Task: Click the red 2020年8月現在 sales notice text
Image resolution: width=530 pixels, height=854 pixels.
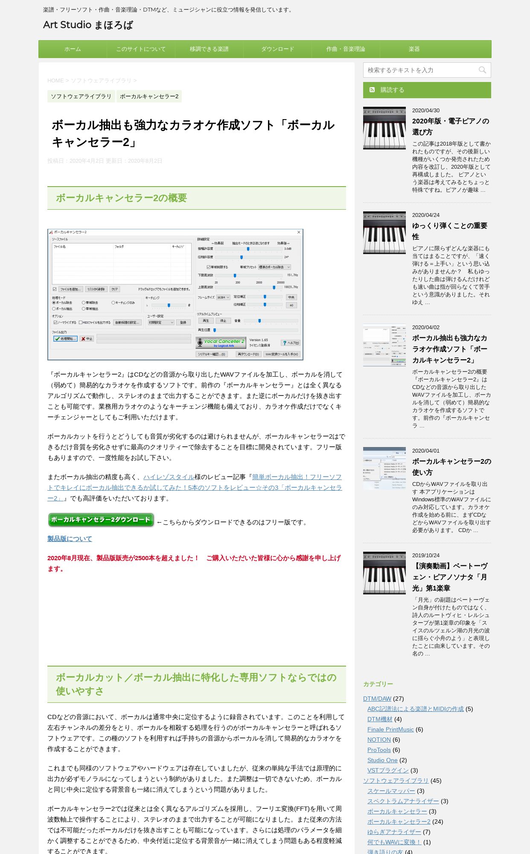Action: [x=194, y=563]
